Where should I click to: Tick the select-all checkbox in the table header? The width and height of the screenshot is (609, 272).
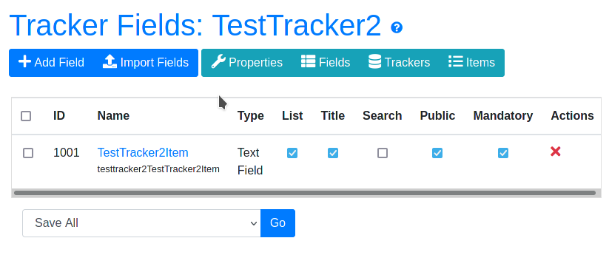(x=26, y=116)
